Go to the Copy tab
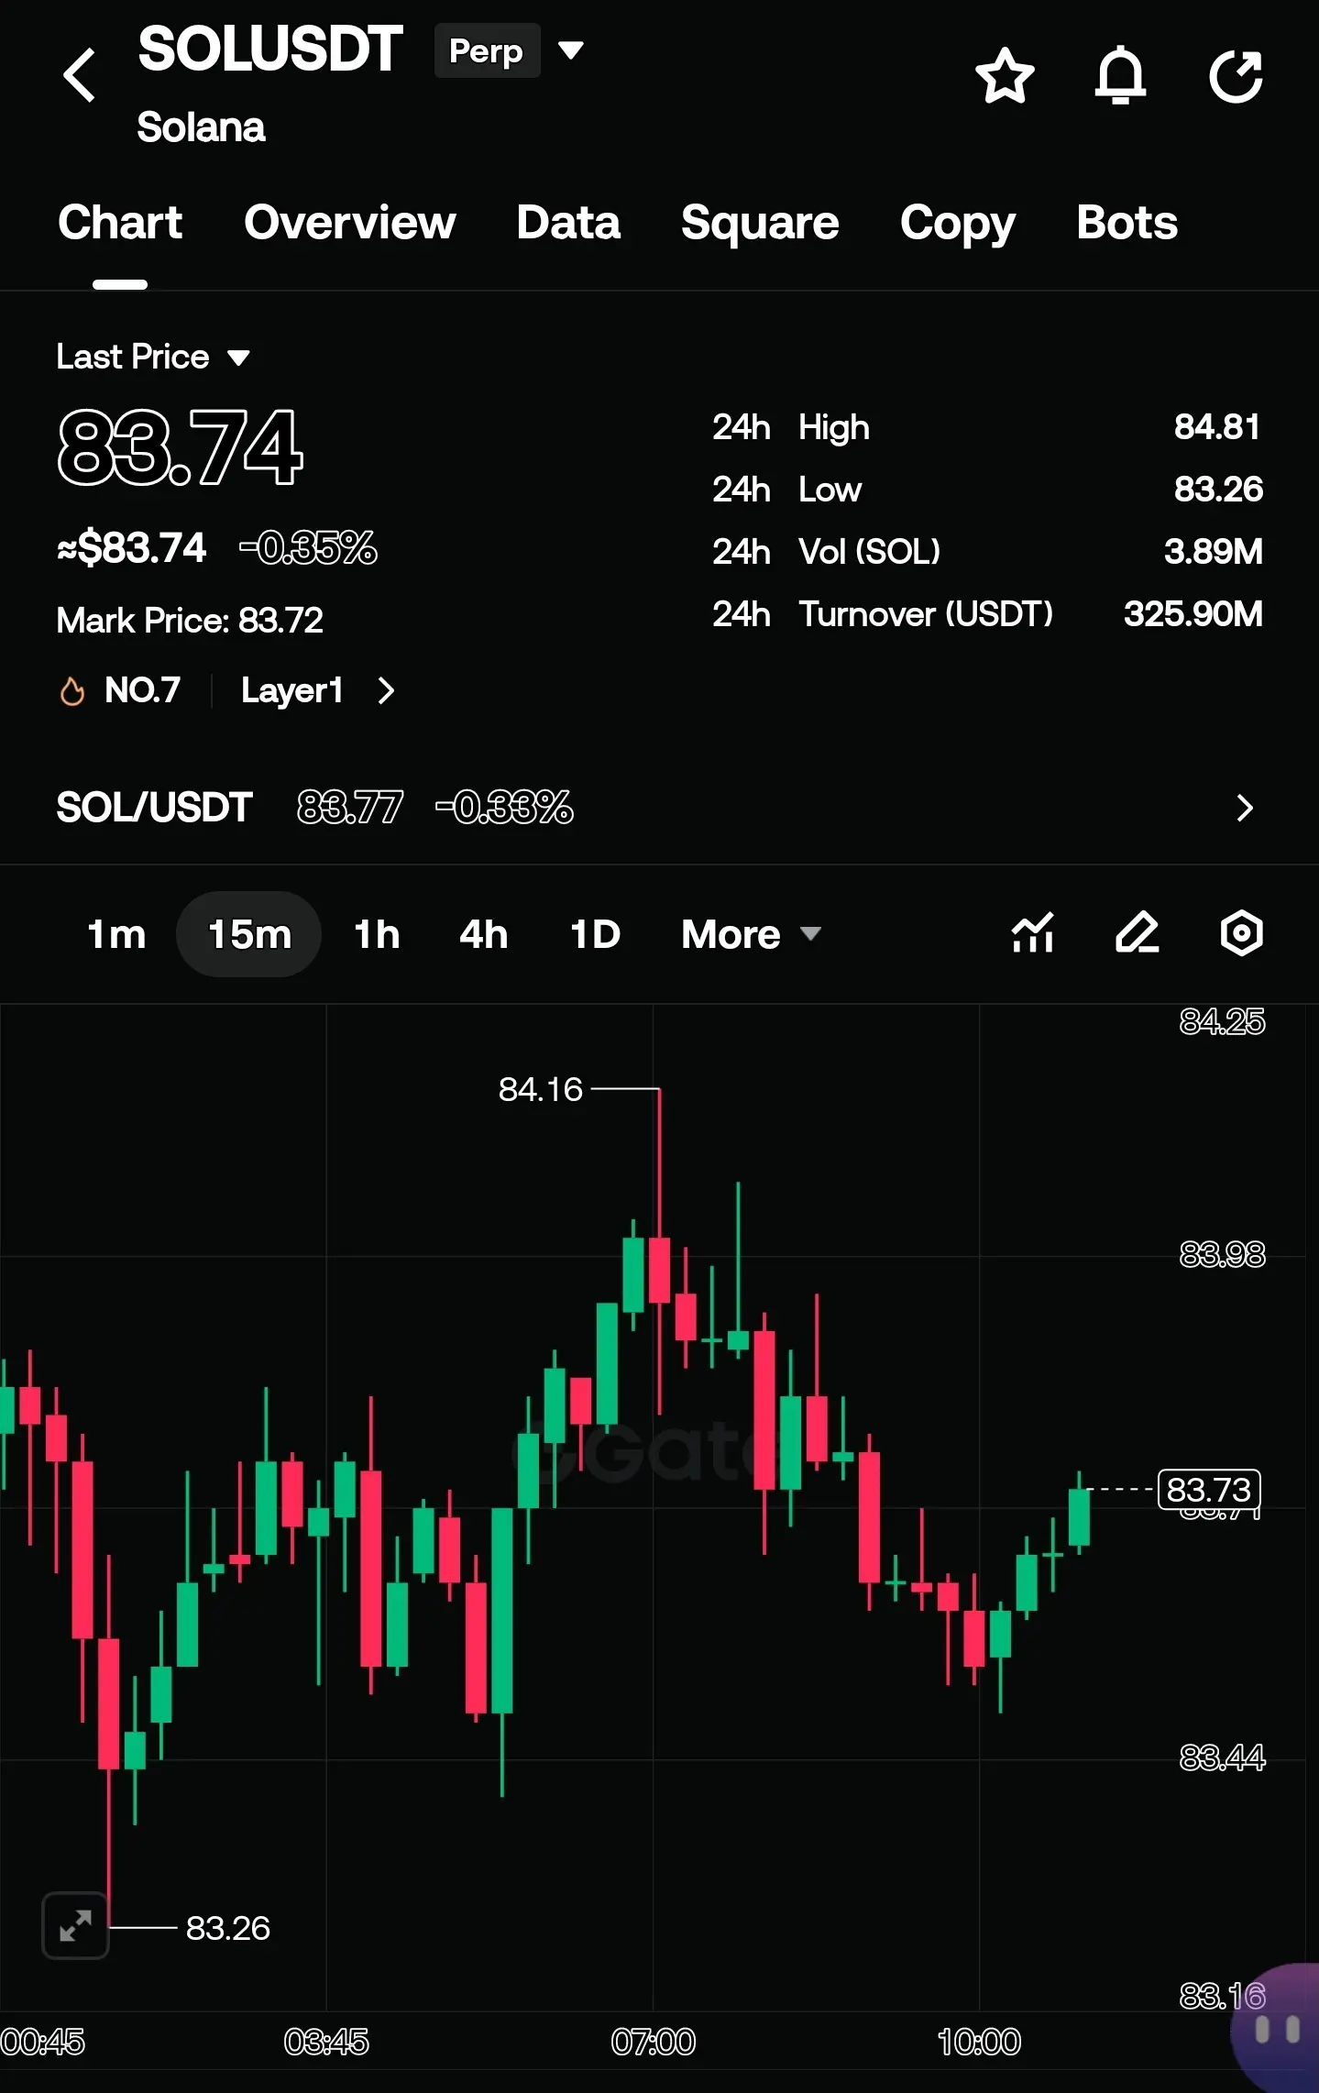This screenshot has width=1319, height=2093. (x=958, y=223)
